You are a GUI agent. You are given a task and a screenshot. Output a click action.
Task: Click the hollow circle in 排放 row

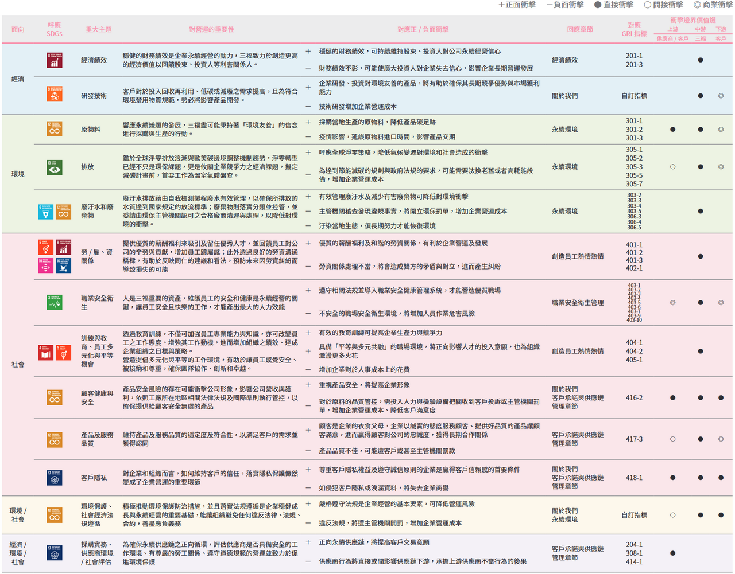click(x=673, y=167)
